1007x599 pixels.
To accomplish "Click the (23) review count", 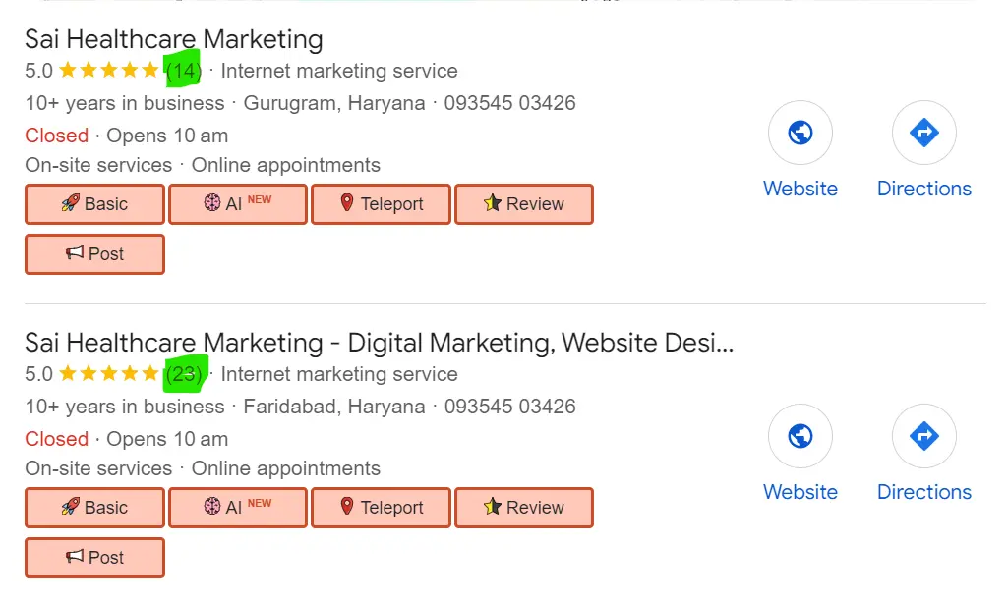I will (184, 374).
